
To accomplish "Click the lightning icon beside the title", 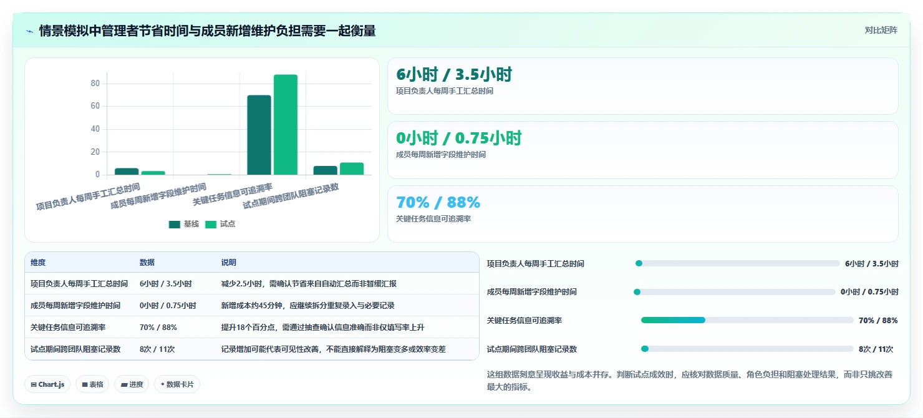I will [x=29, y=31].
